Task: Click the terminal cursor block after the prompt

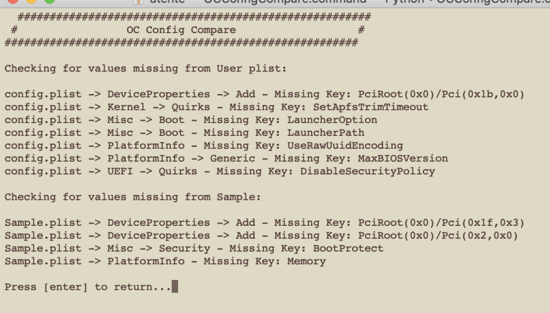Action: tap(175, 287)
